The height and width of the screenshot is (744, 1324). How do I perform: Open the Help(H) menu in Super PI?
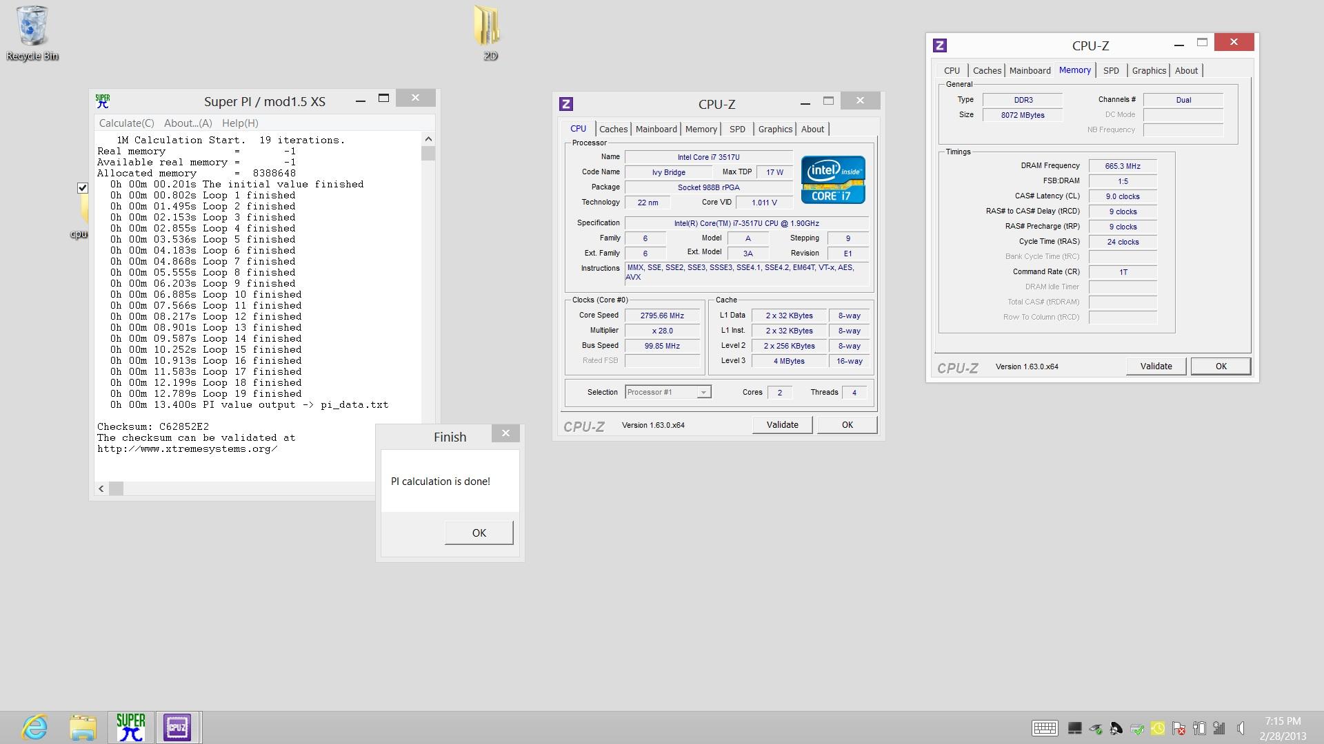[x=240, y=123]
